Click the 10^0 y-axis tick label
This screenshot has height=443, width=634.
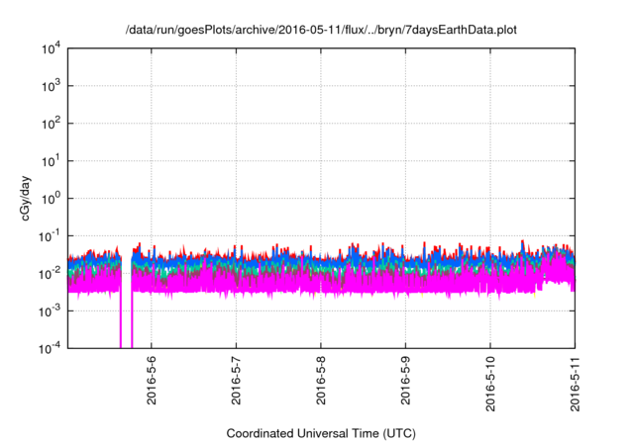(x=52, y=199)
